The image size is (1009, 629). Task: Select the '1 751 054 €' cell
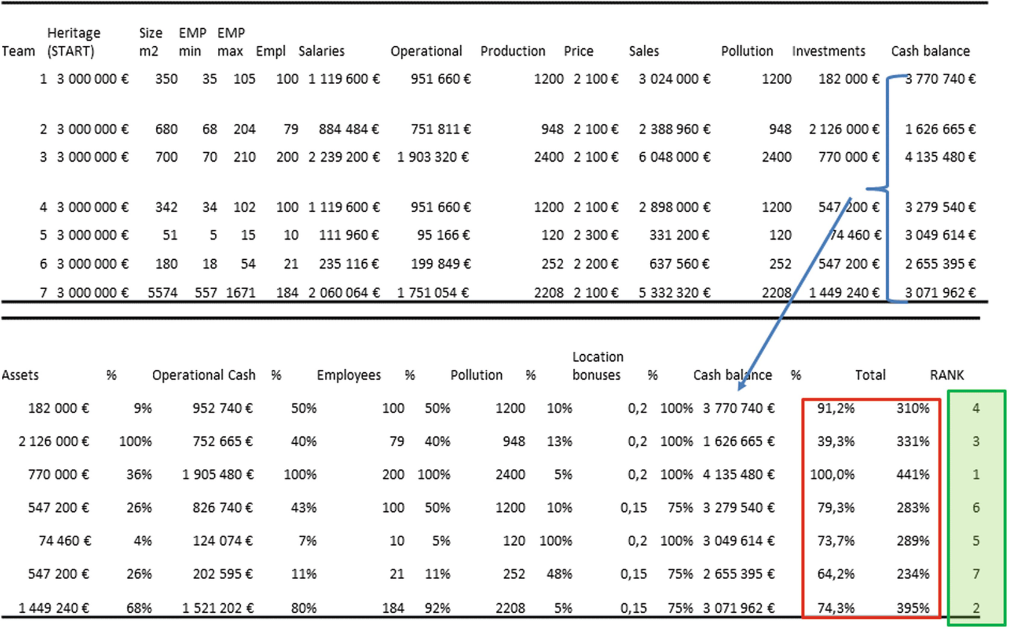point(433,293)
